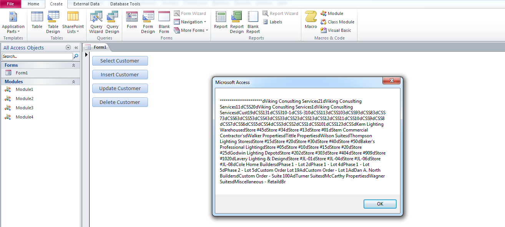Open Table Design view
The height and width of the screenshot is (227, 505).
tap(53, 22)
